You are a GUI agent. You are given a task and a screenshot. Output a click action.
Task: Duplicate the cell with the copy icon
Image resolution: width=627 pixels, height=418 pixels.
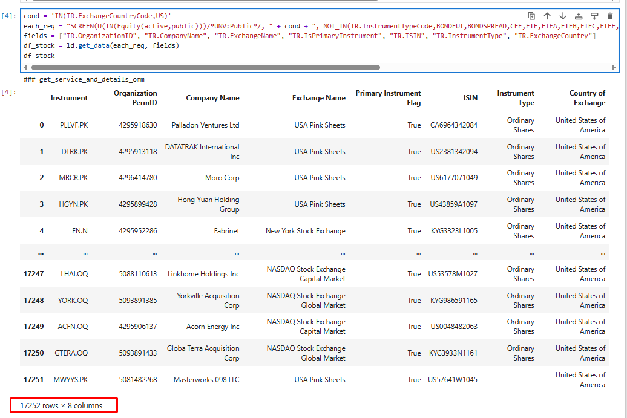pos(531,16)
